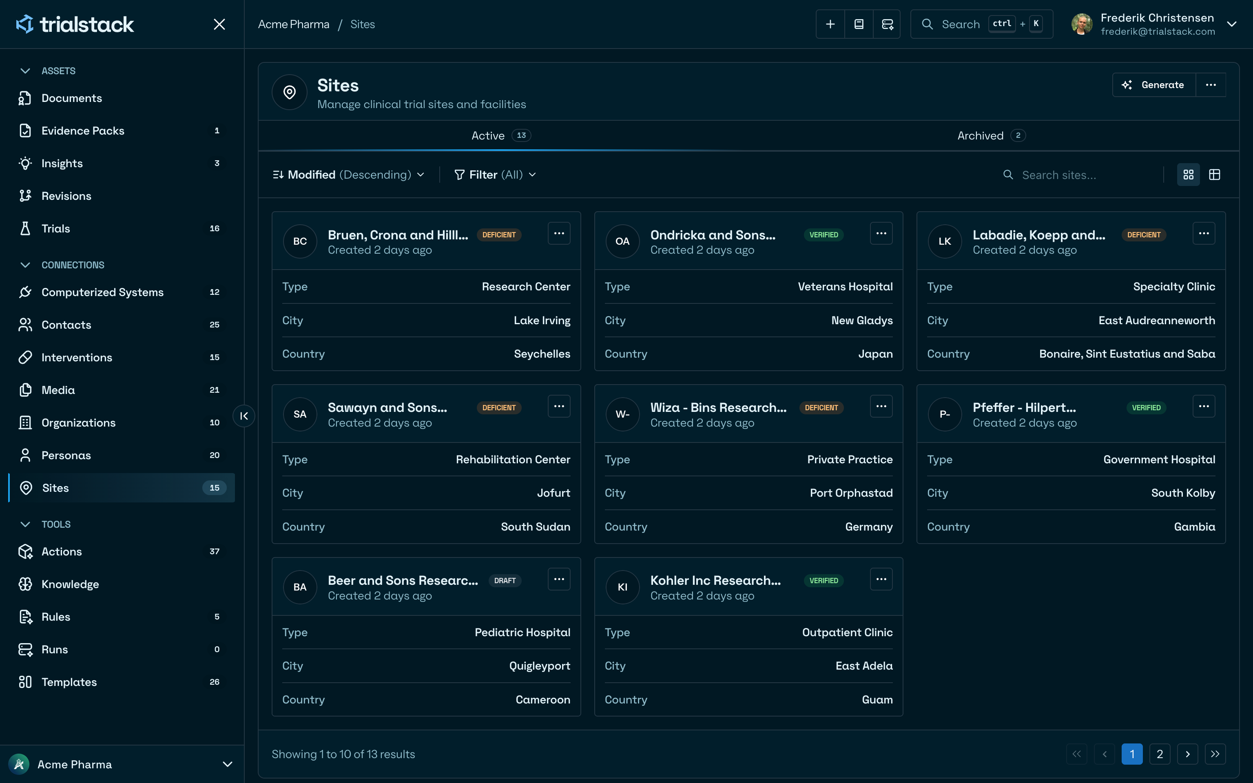
Task: Click the DRAFT badge on Beer and Sons
Action: coord(505,580)
